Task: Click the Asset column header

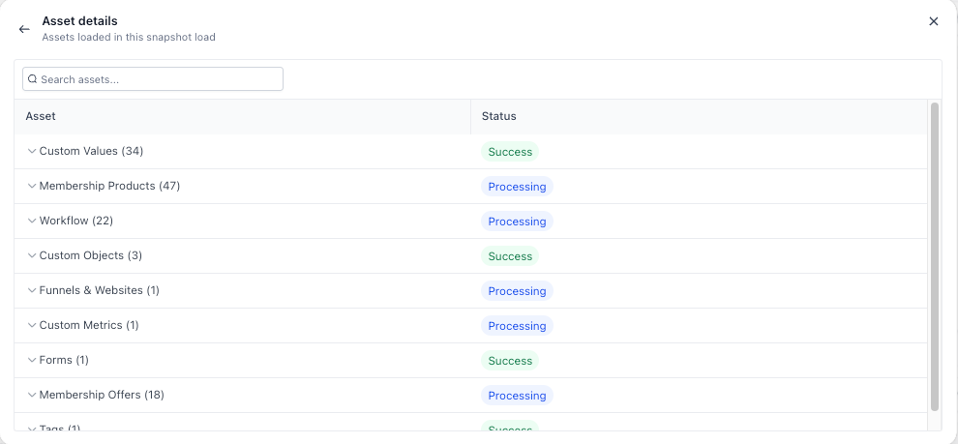Action: pyautogui.click(x=243, y=116)
